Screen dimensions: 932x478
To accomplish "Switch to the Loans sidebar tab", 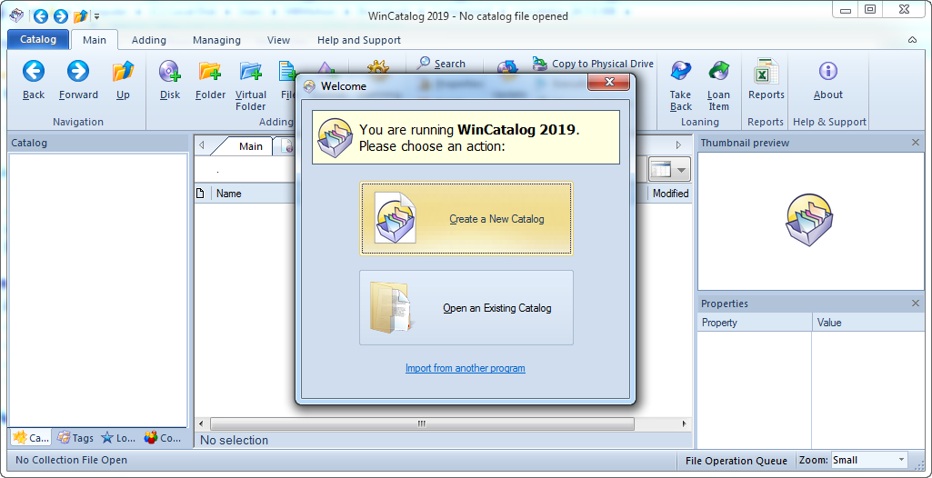I will click(119, 438).
